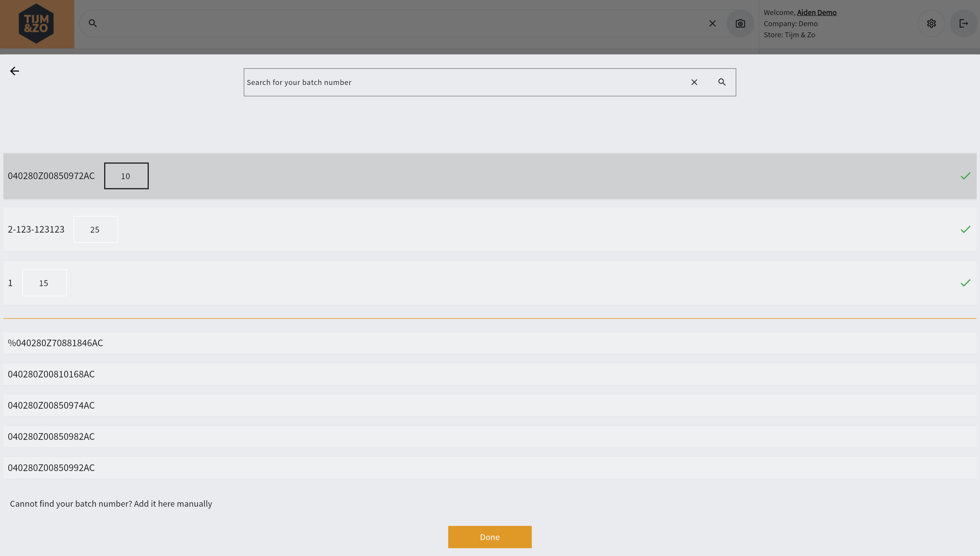
Task: Toggle checkmark for batch 040280Z00850972AC
Action: click(x=965, y=176)
